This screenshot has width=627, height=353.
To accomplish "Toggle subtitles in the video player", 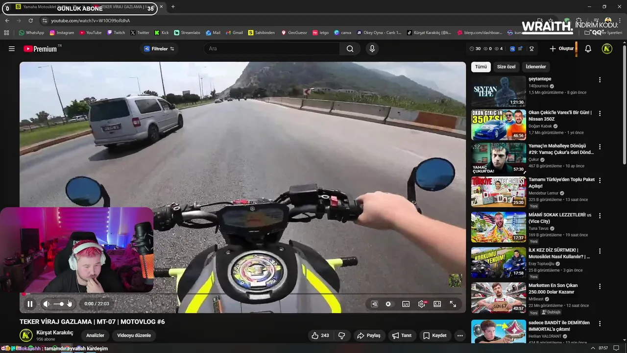I will [406, 304].
